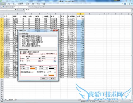
Task: Click the minimize ribbon caret icon
Action: coord(123,4)
